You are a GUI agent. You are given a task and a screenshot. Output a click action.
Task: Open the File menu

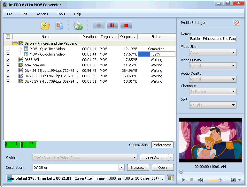(x=10, y=14)
